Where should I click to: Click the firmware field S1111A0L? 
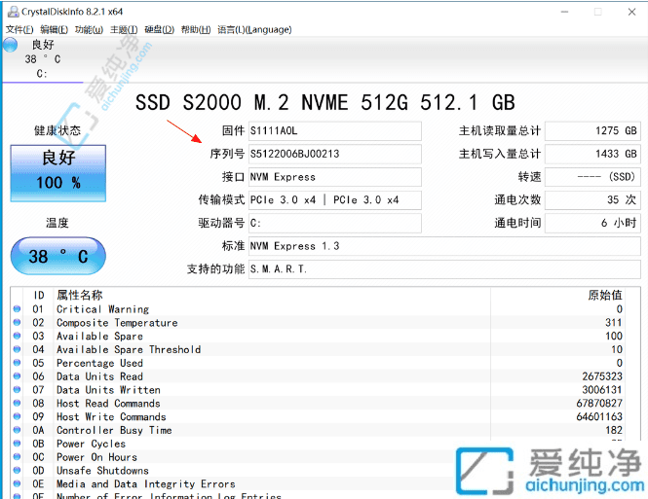point(335,131)
